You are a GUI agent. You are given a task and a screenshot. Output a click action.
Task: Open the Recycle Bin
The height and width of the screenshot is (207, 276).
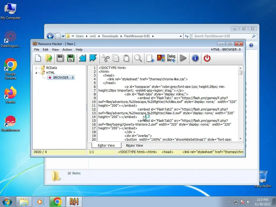(263, 179)
